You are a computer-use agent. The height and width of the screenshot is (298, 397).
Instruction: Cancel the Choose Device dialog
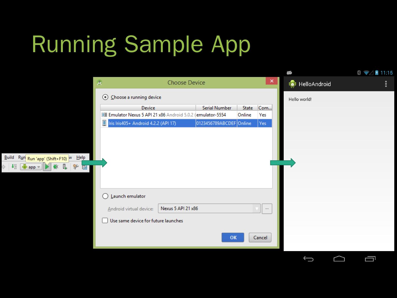point(260,238)
